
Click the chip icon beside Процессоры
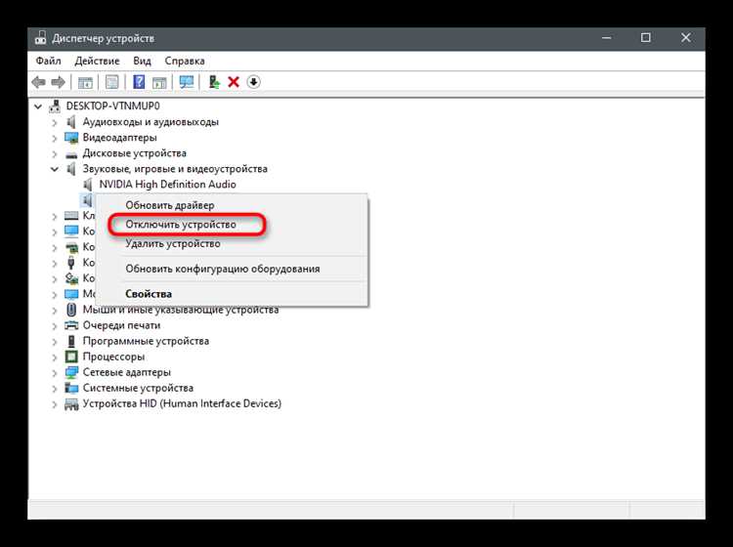tap(71, 358)
